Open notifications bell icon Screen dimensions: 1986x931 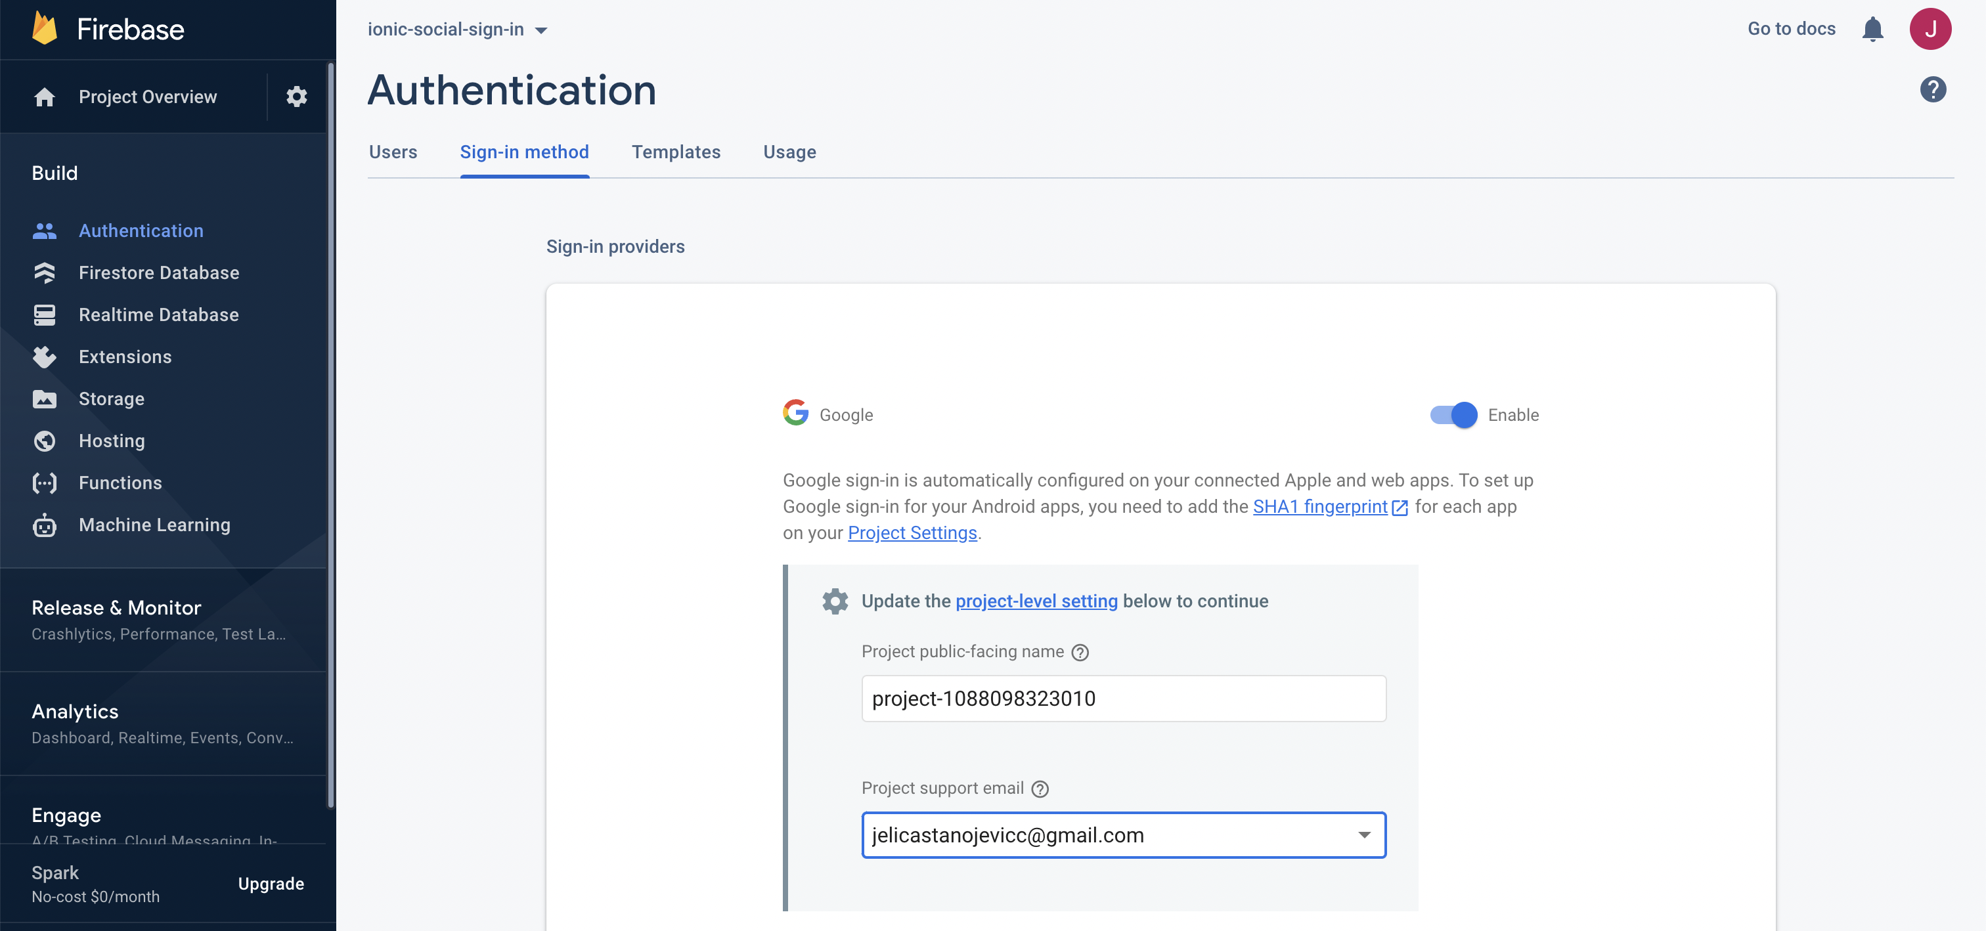(1872, 30)
